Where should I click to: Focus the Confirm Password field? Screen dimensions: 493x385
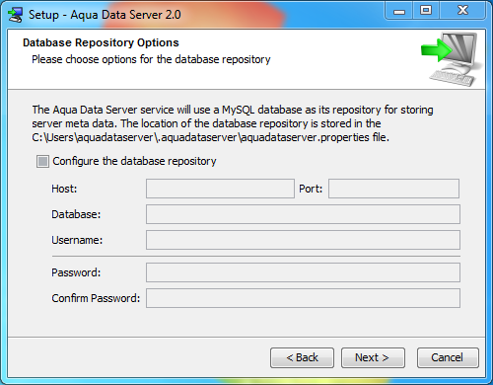coord(303,298)
